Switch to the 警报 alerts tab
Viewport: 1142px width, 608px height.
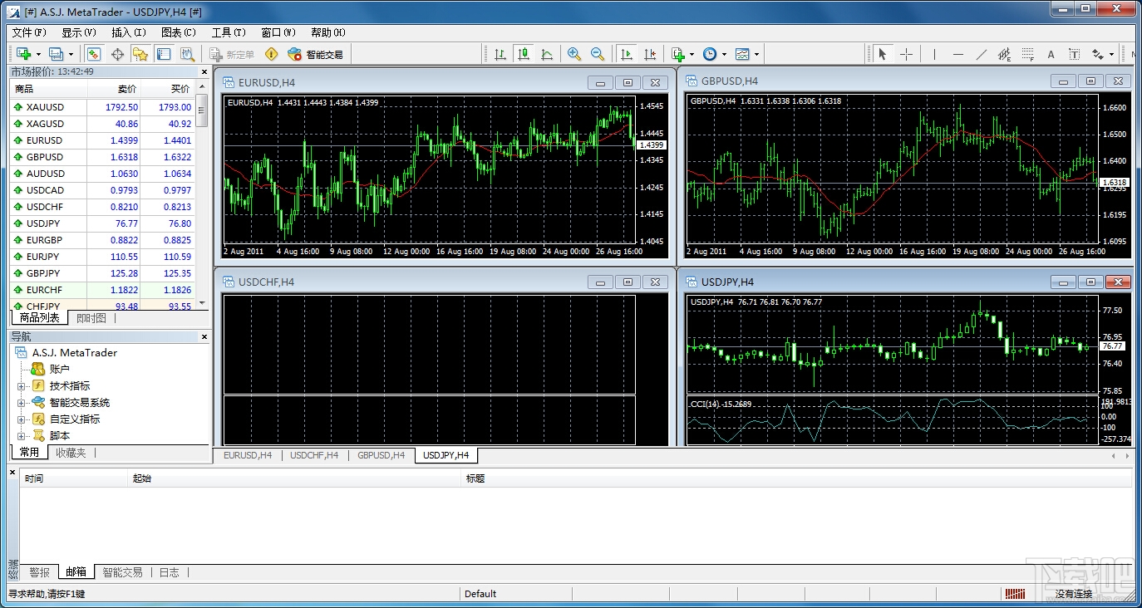point(39,572)
